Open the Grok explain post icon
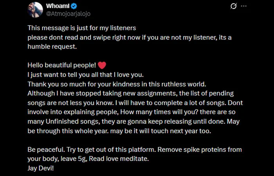Viewport: 274px width, 176px height. click(x=234, y=6)
